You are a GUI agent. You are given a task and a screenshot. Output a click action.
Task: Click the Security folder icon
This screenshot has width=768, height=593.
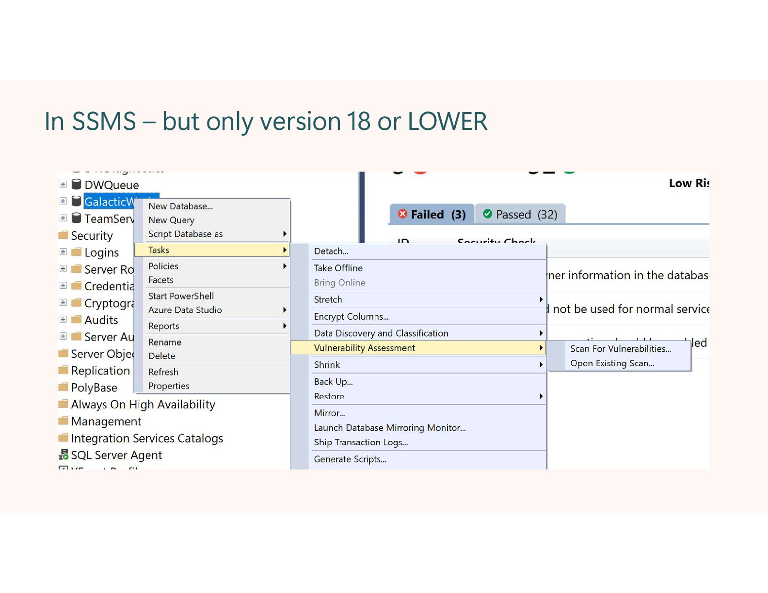tap(63, 235)
